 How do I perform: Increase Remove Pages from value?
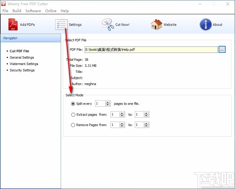click(122, 123)
